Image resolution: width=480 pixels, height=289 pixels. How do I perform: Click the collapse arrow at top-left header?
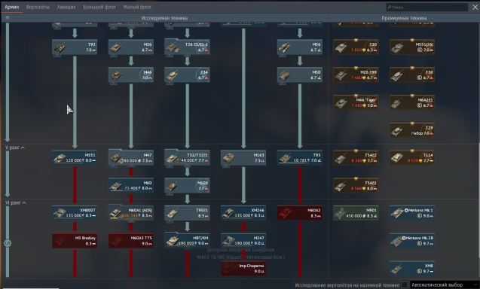[x=8, y=18]
